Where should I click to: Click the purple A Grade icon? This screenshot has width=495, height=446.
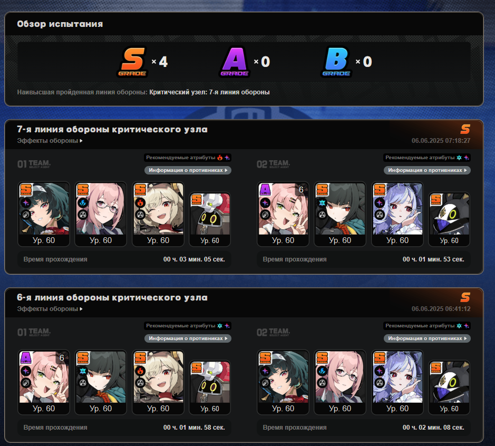point(234,62)
